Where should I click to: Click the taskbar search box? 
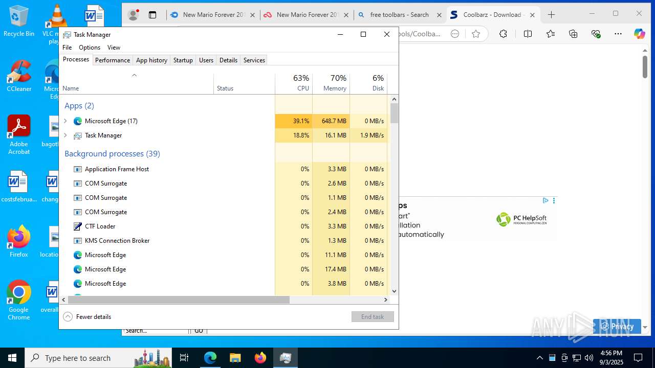coord(98,358)
